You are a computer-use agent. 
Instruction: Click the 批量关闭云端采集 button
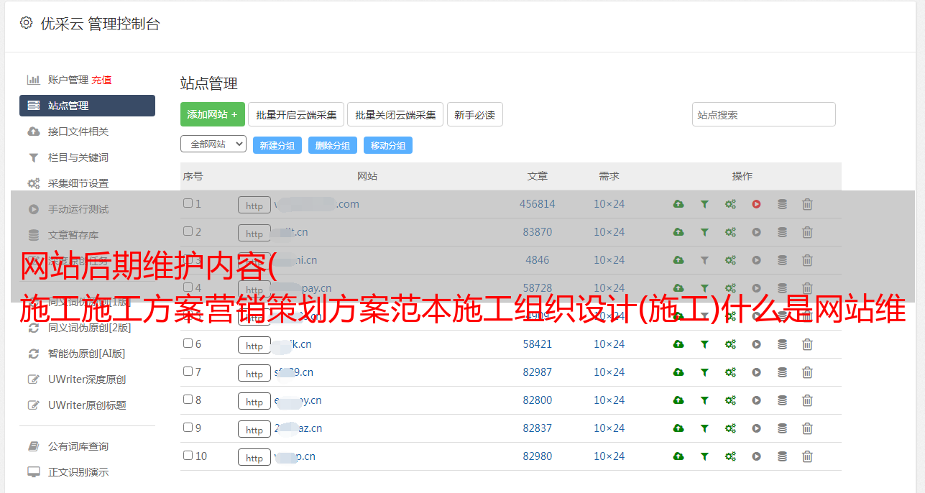click(x=395, y=114)
